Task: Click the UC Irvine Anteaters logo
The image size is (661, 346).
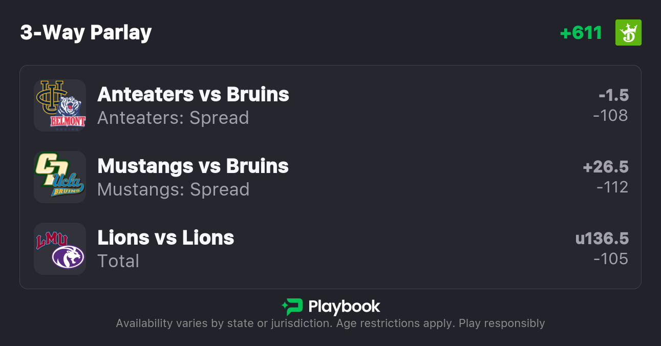Action: (x=49, y=96)
